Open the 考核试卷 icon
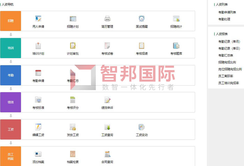The image size is (244, 166). click(107, 46)
